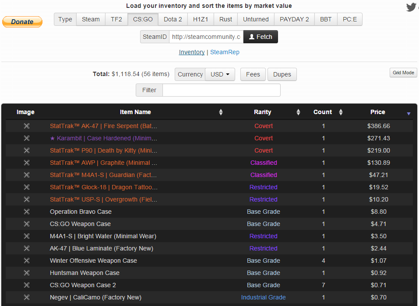Click StatTrak AWP Graphite item name
The width and height of the screenshot is (419, 306).
point(103,163)
